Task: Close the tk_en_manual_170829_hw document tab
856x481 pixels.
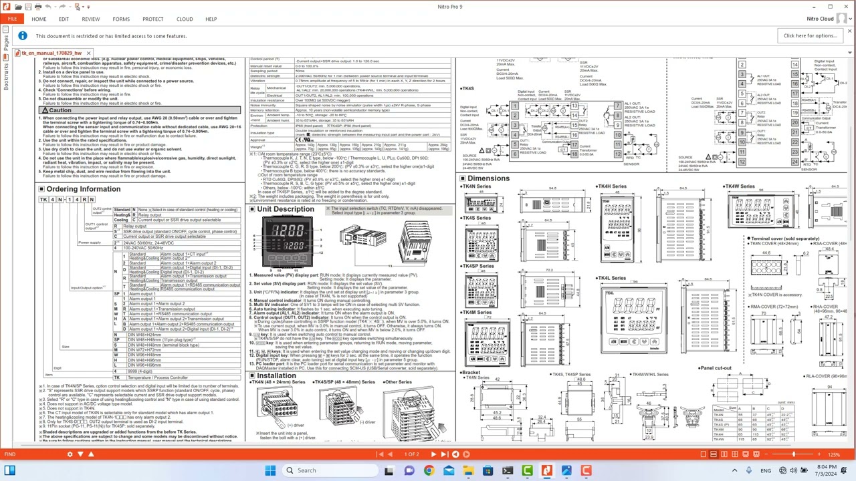Action: (x=88, y=53)
